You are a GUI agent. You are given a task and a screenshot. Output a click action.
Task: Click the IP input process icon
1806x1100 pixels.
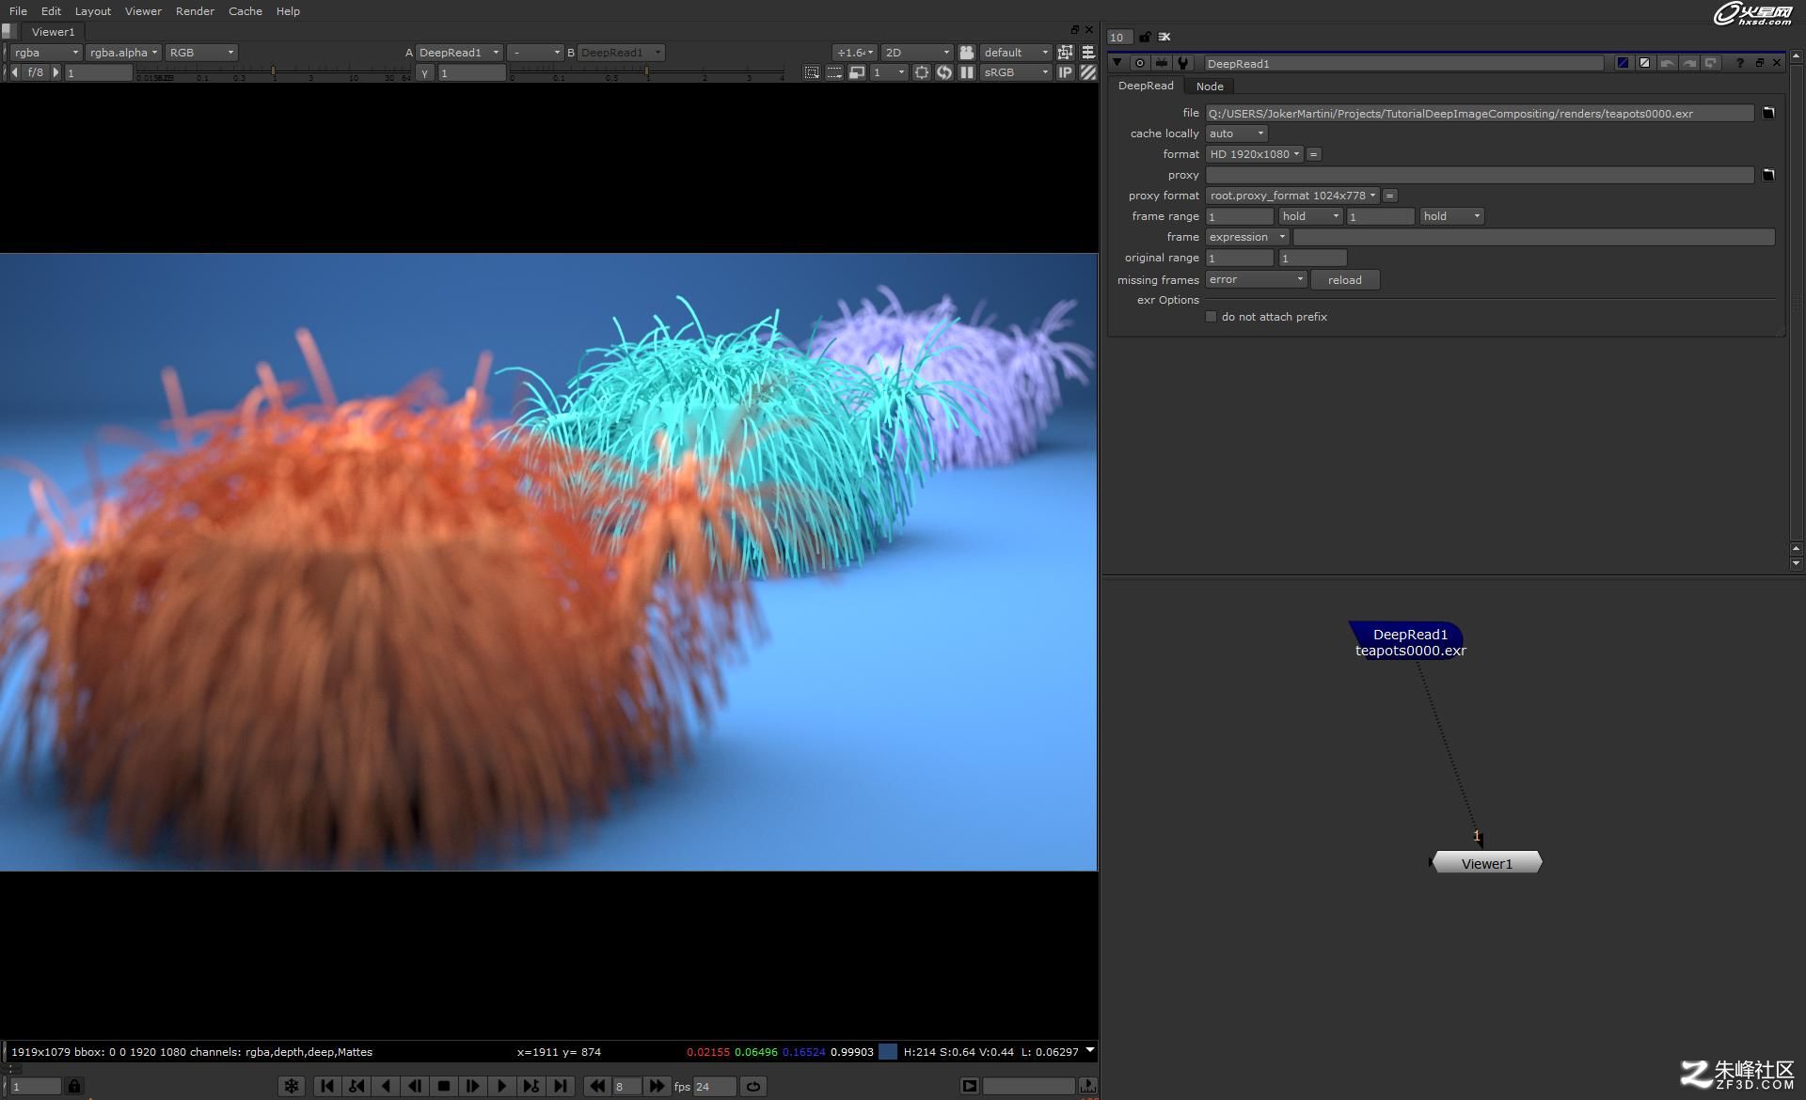[x=1065, y=72]
